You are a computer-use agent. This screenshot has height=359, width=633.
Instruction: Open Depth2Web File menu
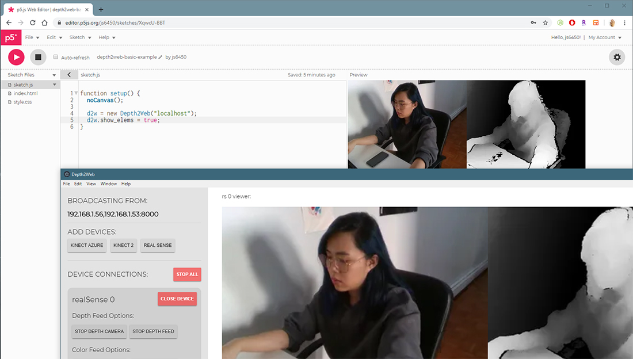(66, 184)
